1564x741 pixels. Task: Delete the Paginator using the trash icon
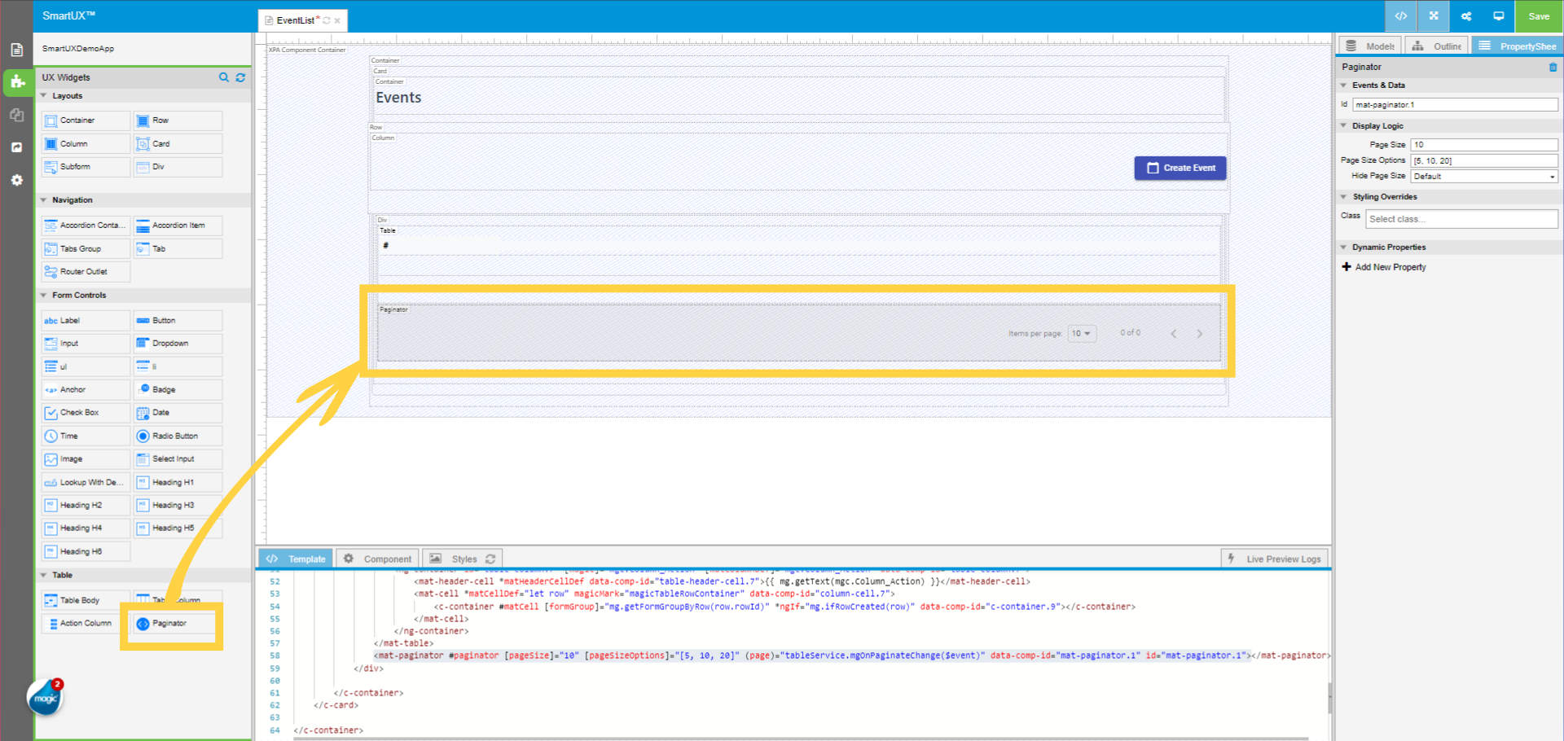coord(1553,68)
